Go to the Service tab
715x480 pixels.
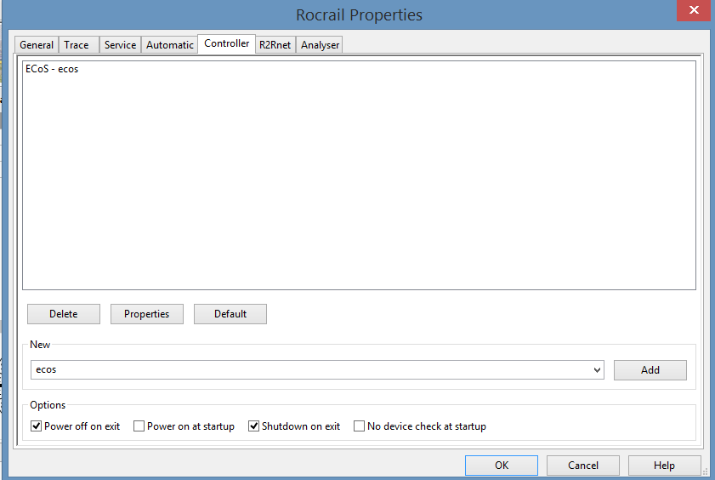(120, 45)
